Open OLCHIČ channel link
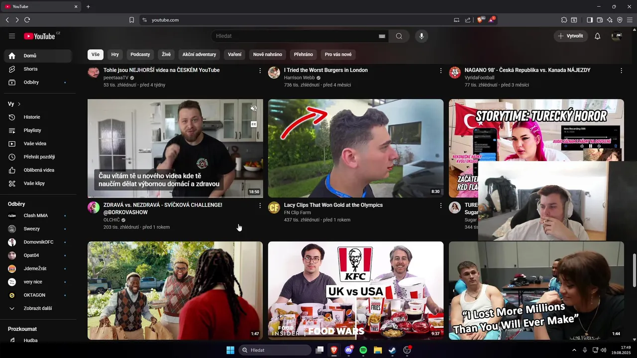 tap(111, 220)
